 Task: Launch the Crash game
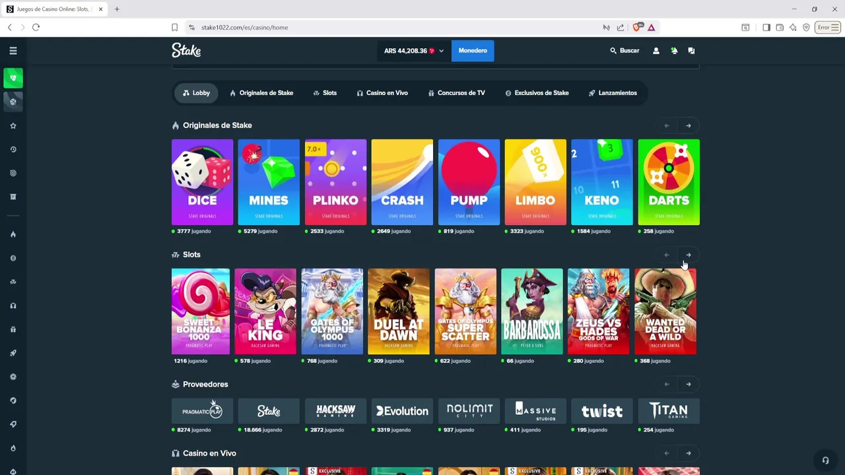(402, 182)
